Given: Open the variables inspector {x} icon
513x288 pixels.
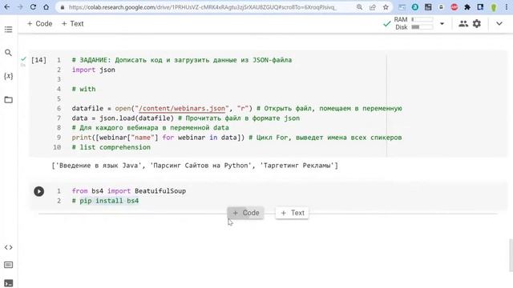Looking at the screenshot, I should (x=9, y=76).
